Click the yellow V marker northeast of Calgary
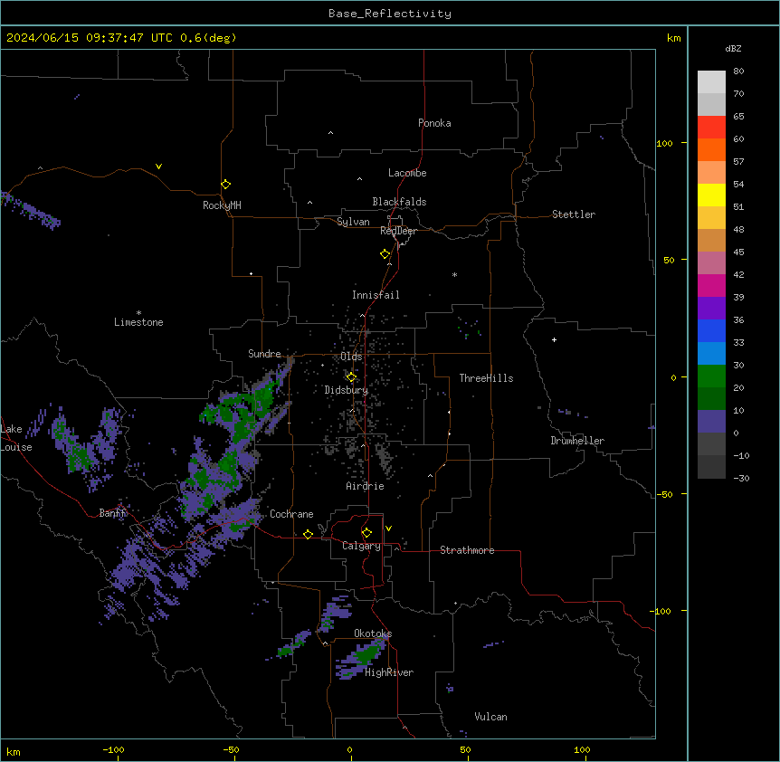Image resolution: width=780 pixels, height=762 pixels. [x=388, y=529]
